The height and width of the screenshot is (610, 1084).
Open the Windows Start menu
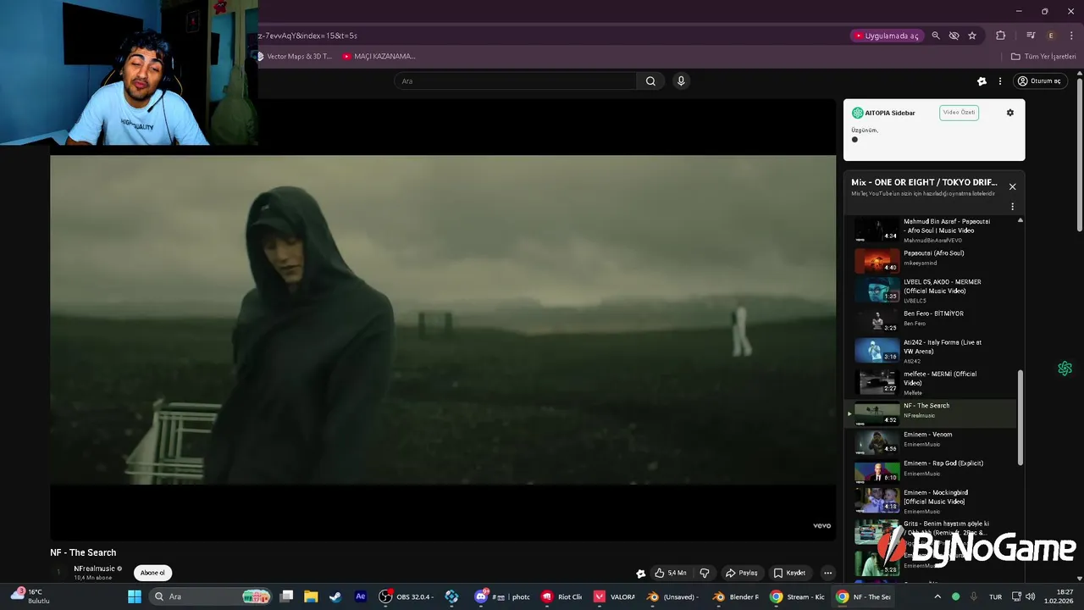(x=135, y=596)
